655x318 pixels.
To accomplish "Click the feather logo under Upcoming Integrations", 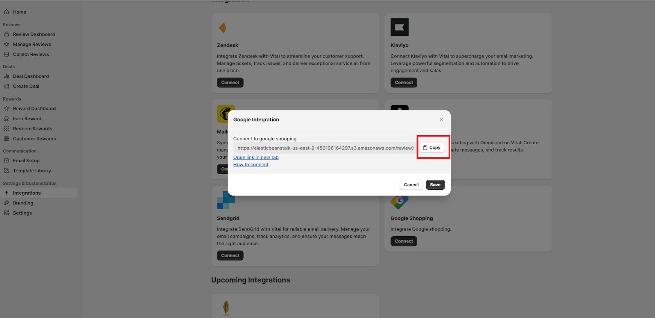I will click(226, 308).
